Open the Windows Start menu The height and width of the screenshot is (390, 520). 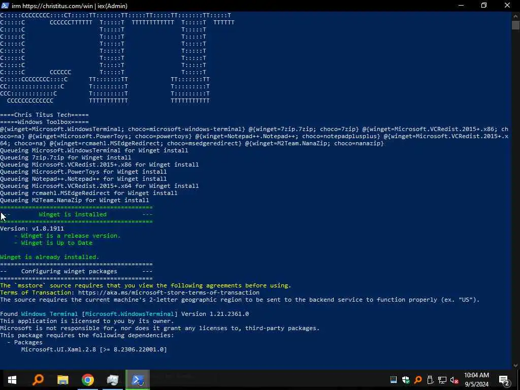point(12,380)
